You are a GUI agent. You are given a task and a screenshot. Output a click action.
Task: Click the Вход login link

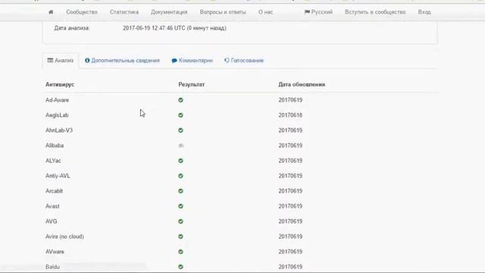424,12
